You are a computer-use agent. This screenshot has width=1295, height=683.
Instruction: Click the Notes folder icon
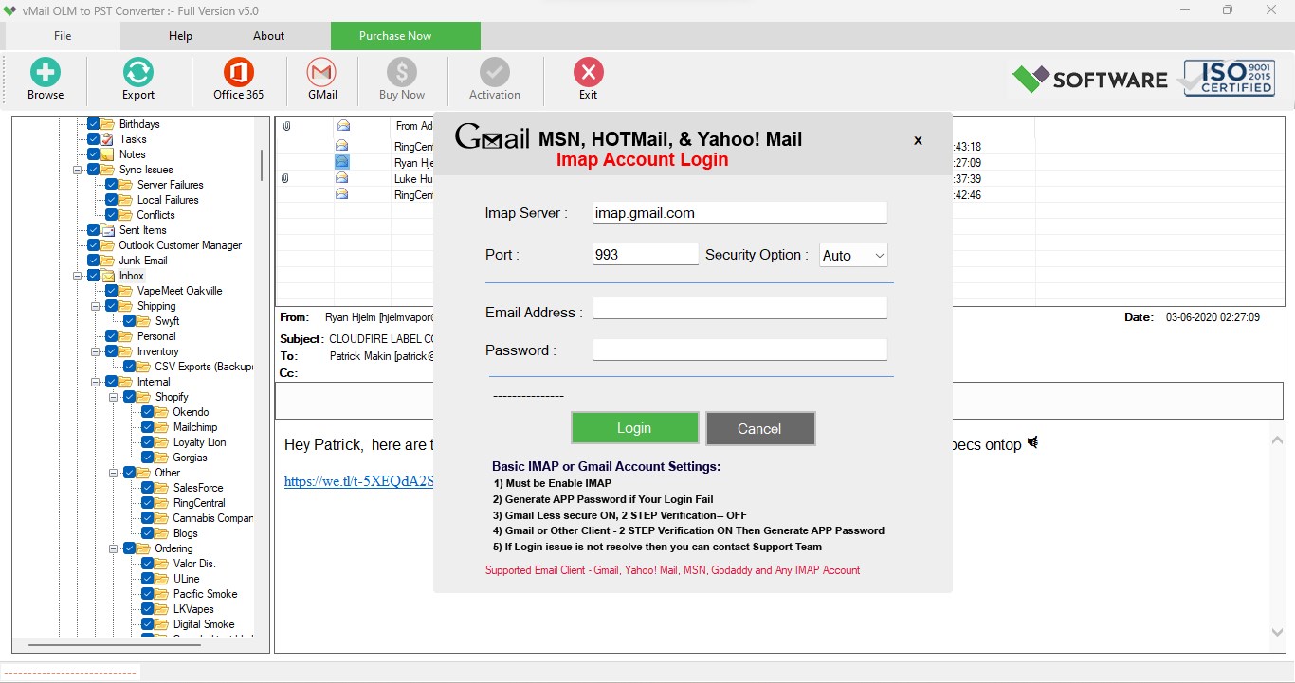pos(108,154)
